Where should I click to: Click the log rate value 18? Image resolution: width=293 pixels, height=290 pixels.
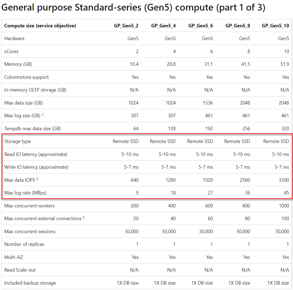point(173,193)
